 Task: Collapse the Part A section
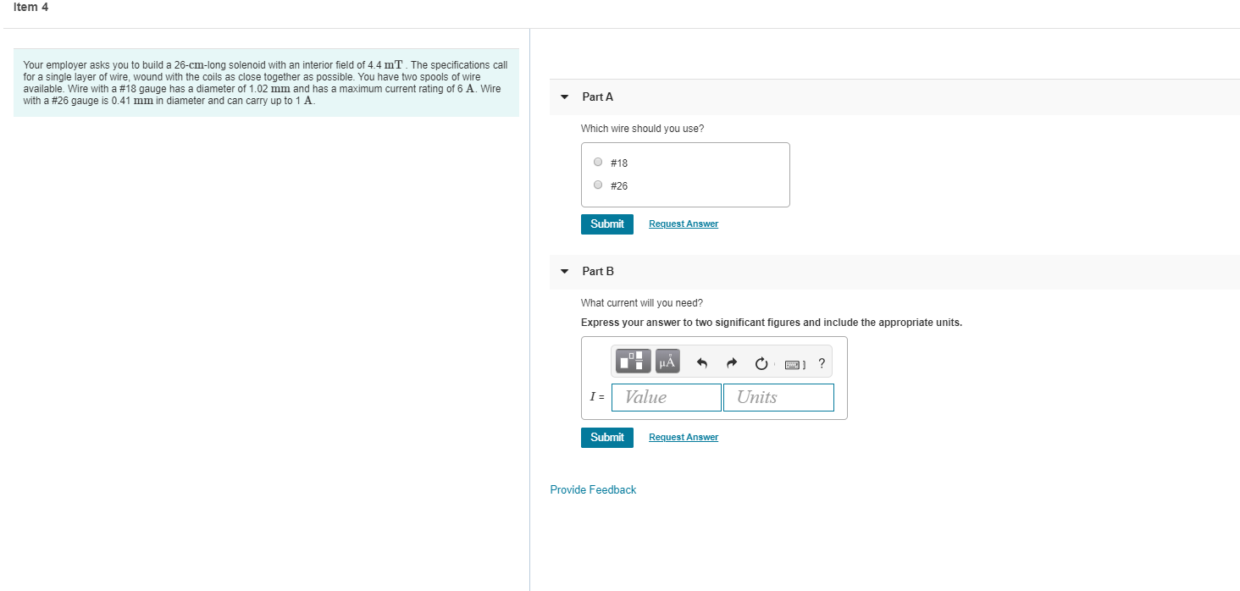click(x=564, y=97)
